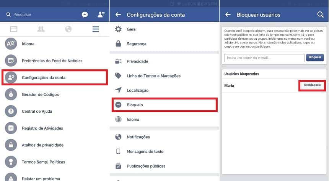
Task: Go back from Bloquear usuários screen
Action: click(x=228, y=14)
